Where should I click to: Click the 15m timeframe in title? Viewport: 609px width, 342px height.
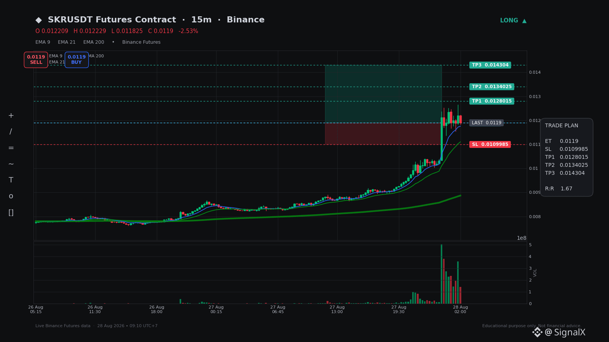[x=201, y=20]
